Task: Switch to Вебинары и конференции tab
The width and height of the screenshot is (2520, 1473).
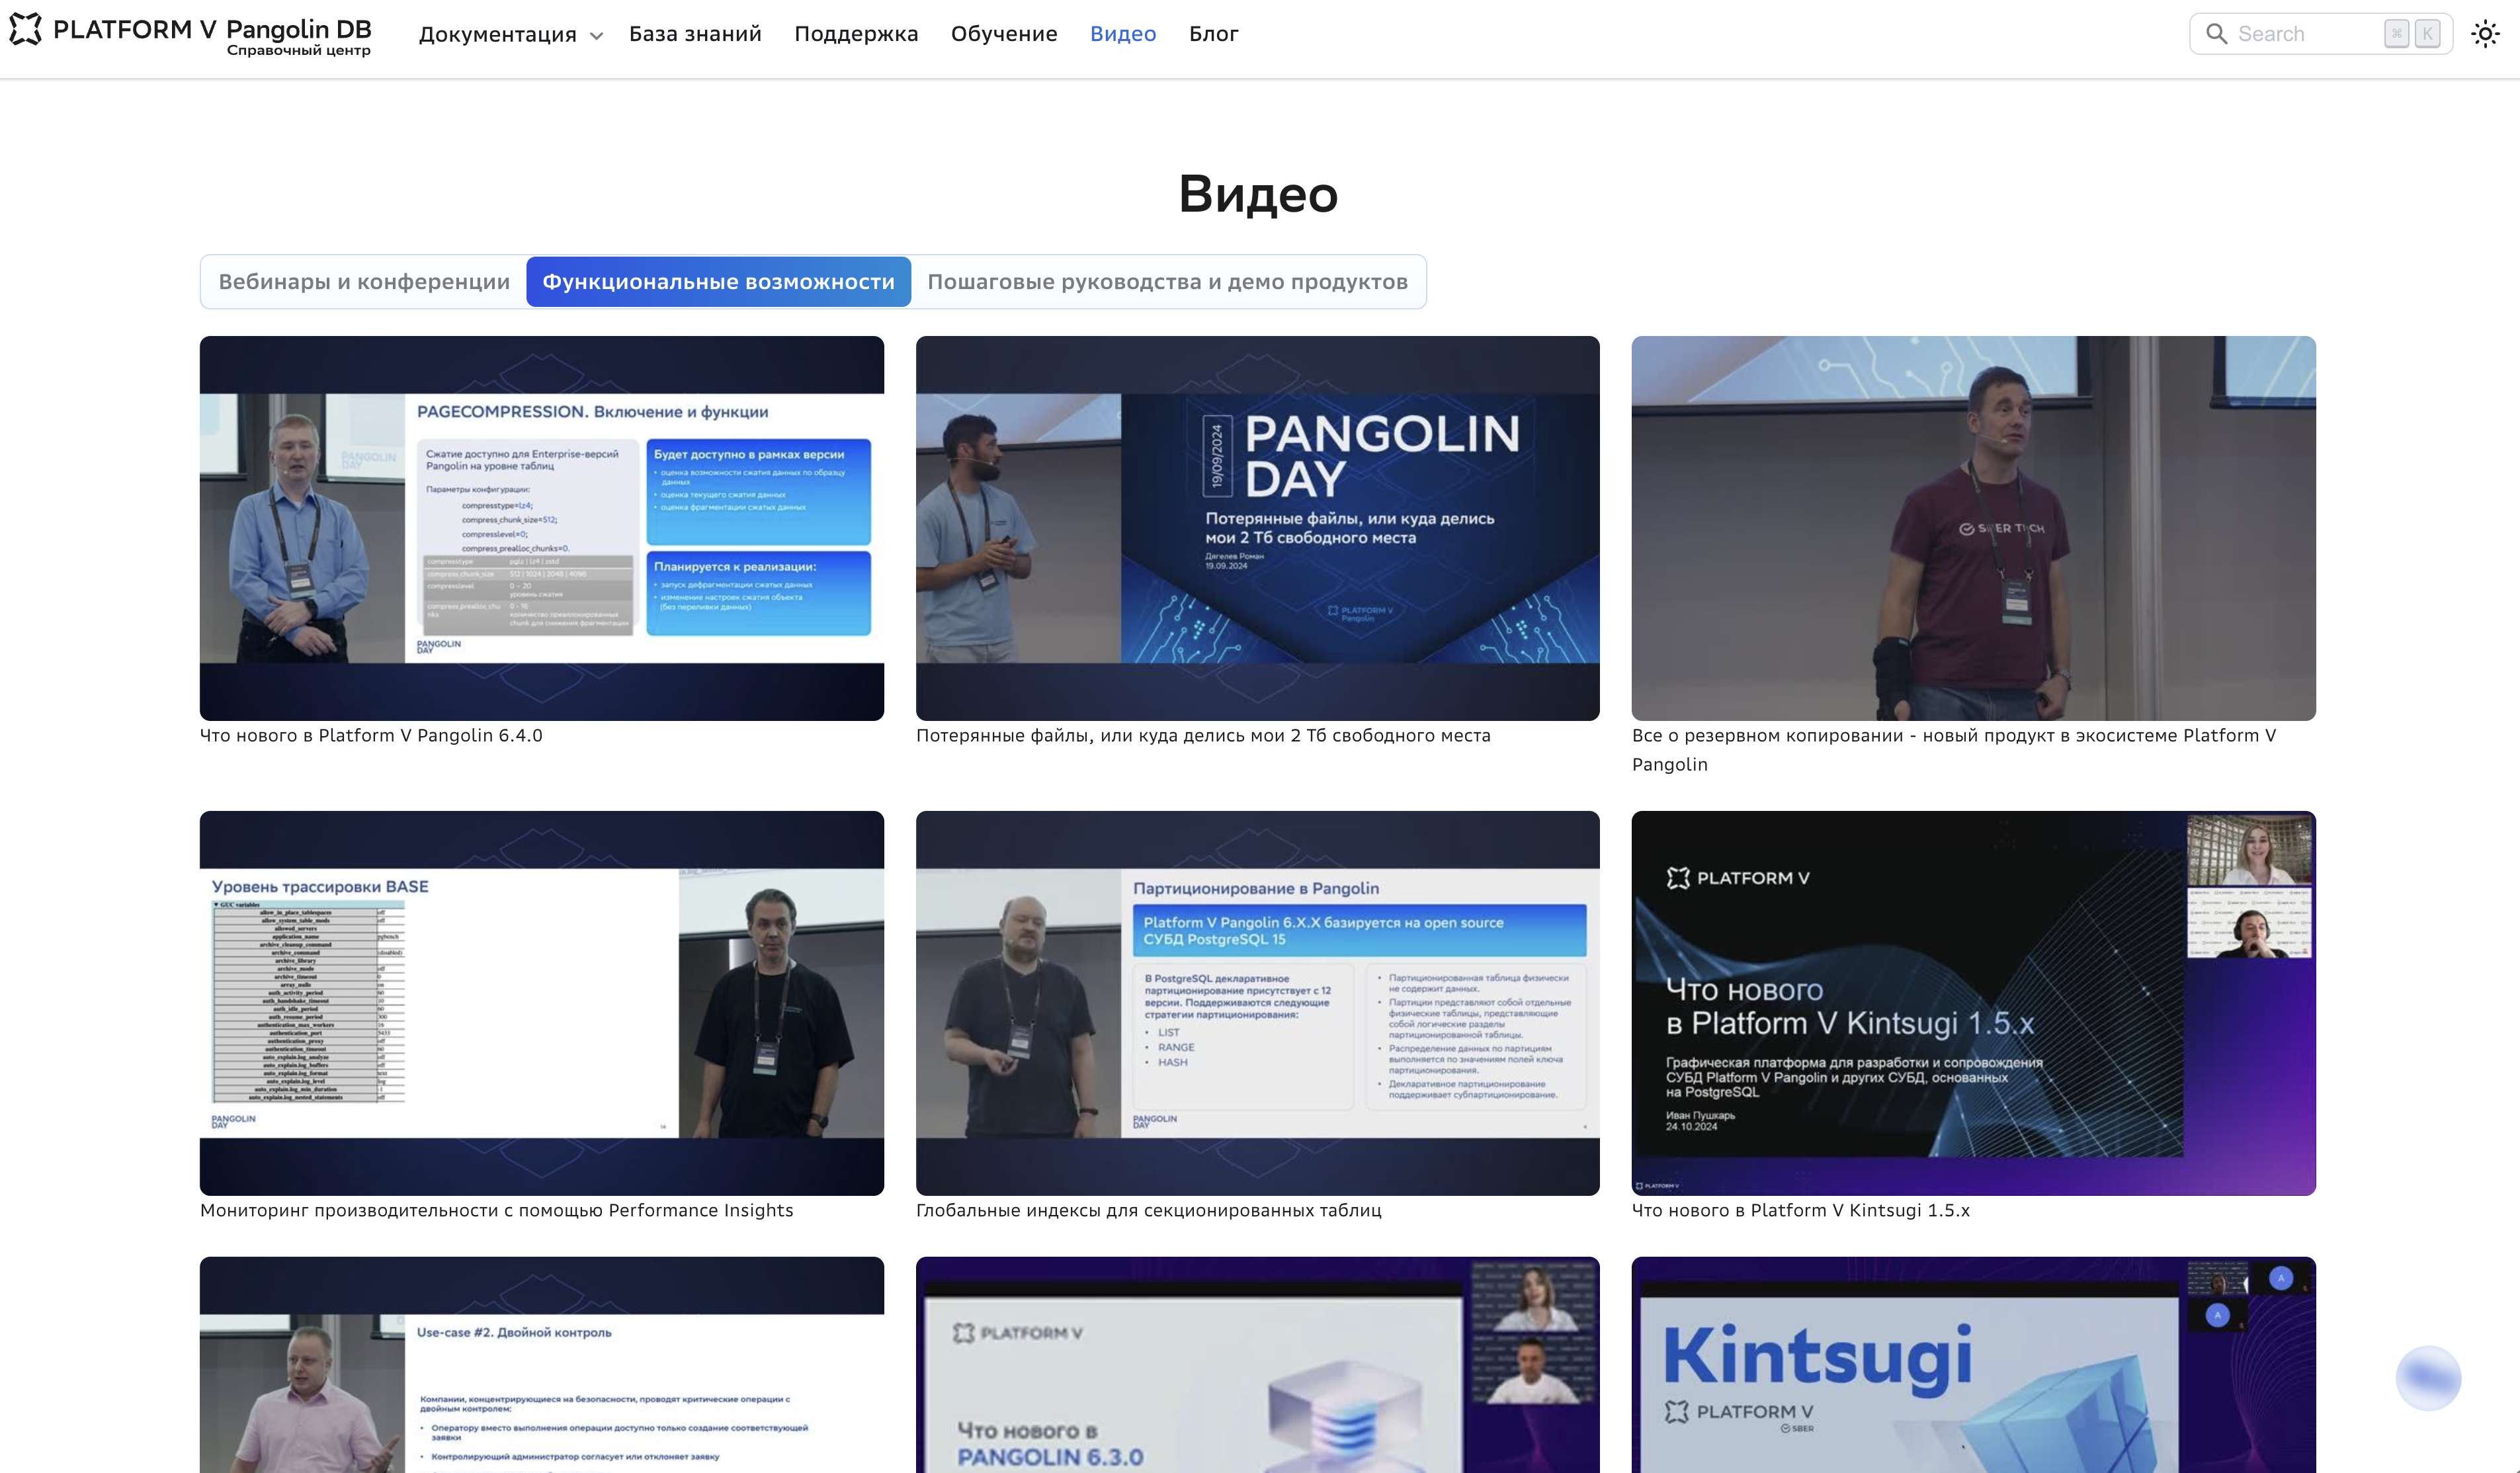Action: 364,282
